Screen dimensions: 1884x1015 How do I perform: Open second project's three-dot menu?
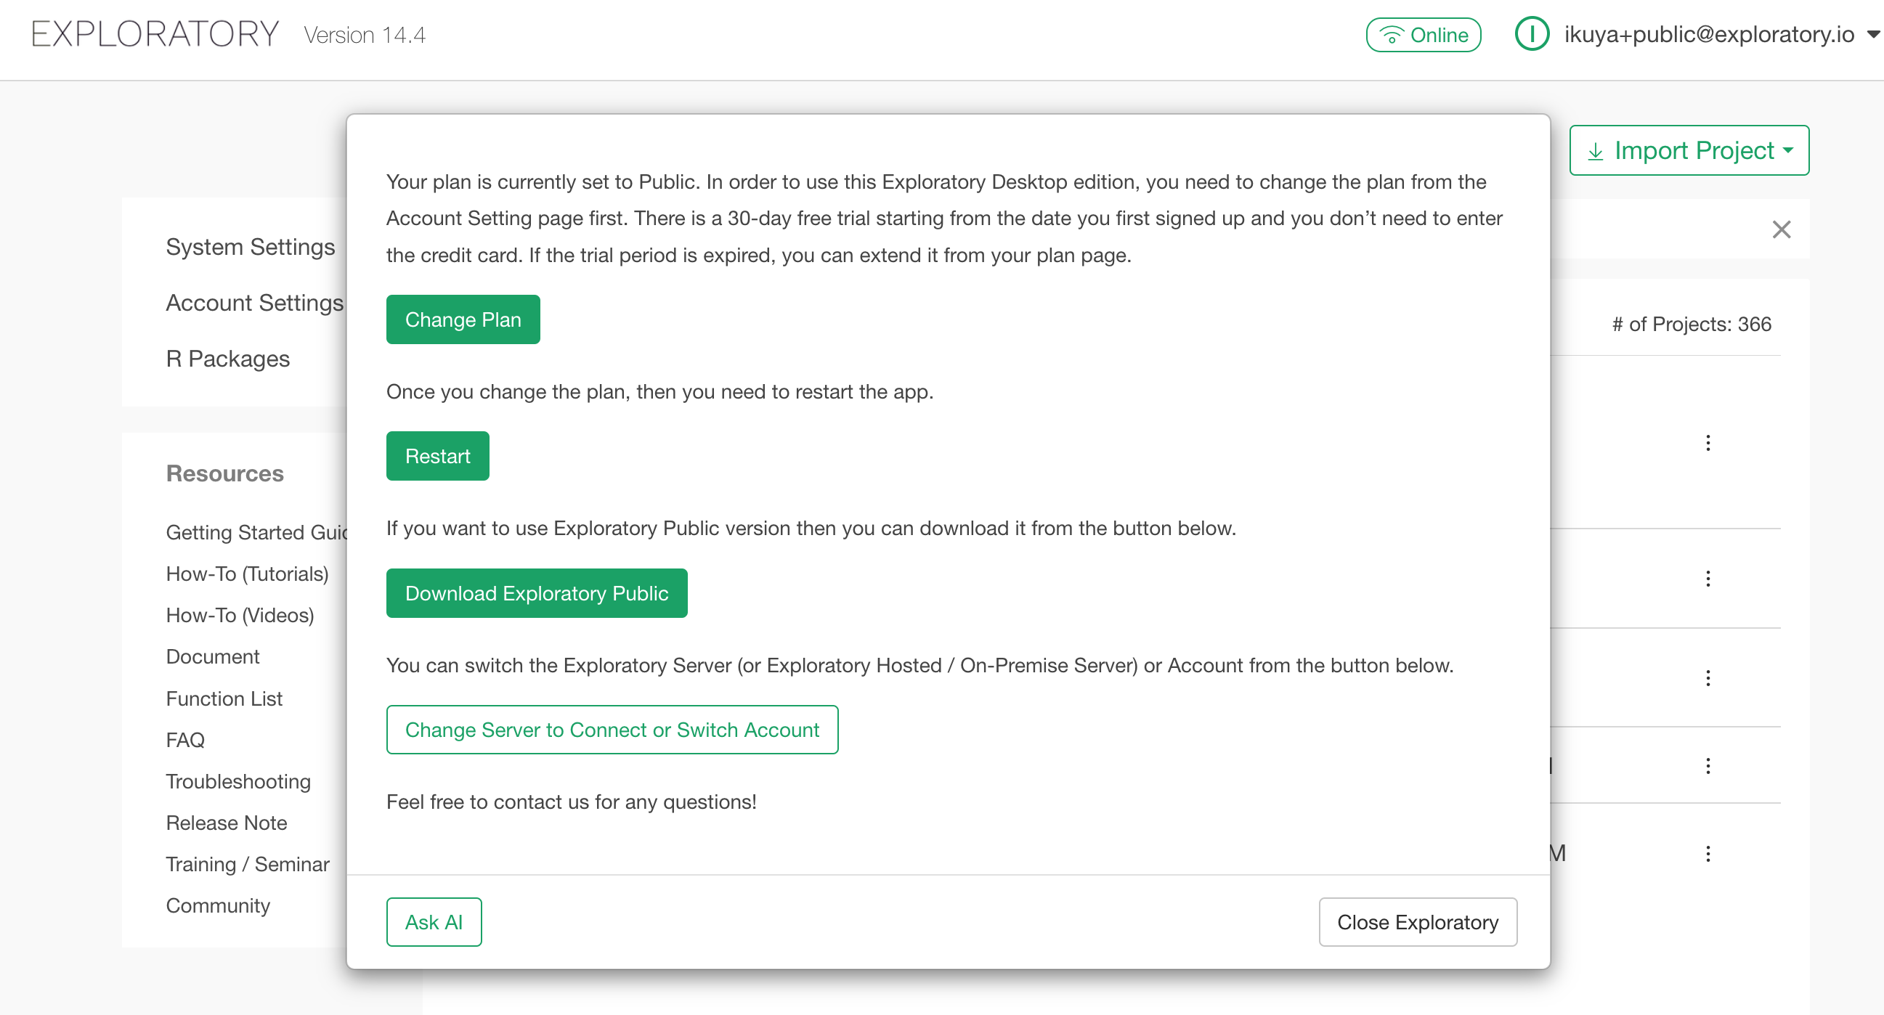(x=1708, y=579)
